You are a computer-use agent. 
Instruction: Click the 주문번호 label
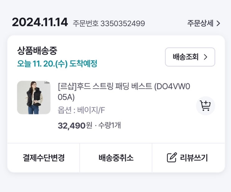tap(85, 23)
